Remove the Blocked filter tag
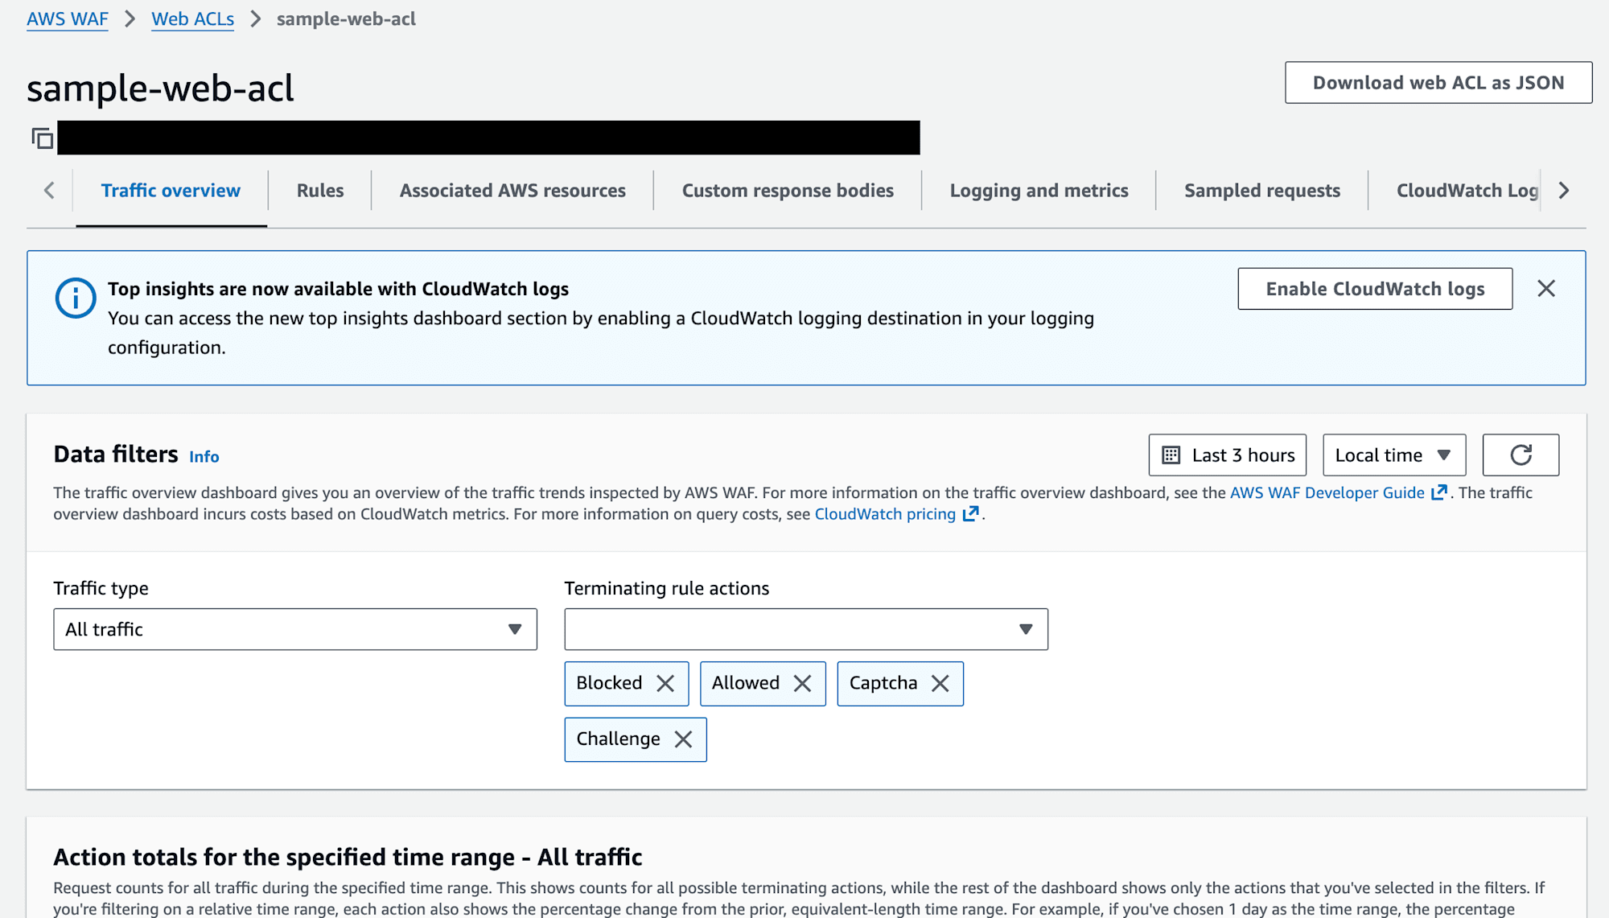 pos(665,684)
